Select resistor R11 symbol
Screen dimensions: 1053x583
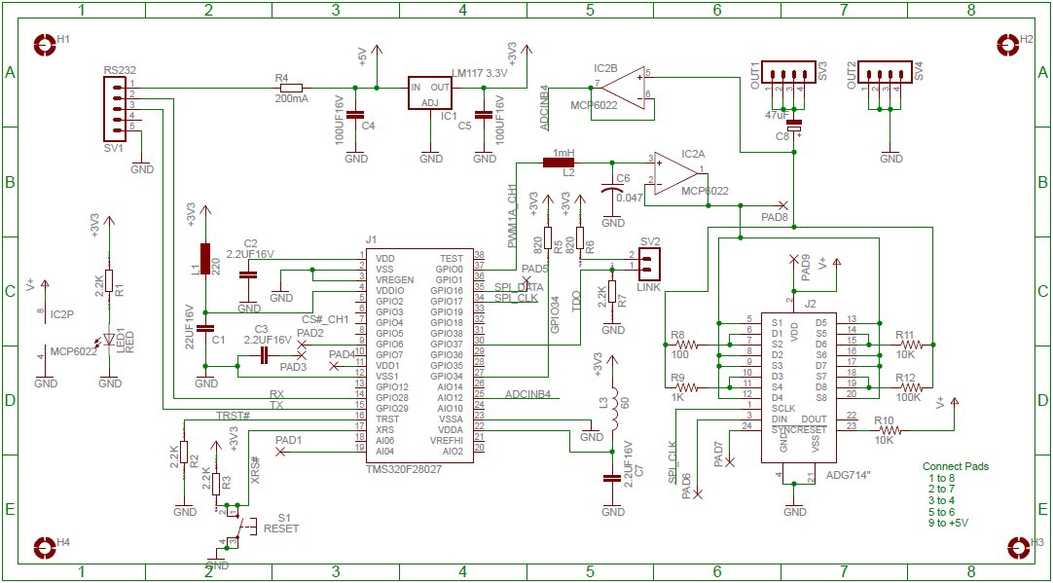tap(910, 345)
